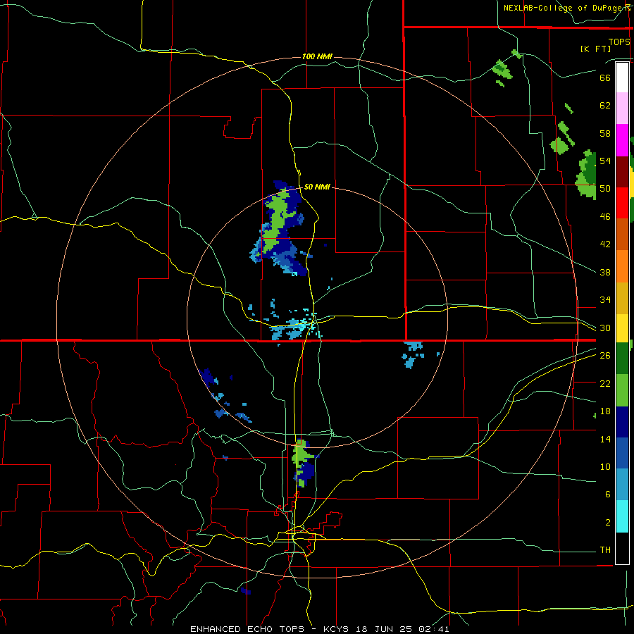Click the 54 label on the legend
The width and height of the screenshot is (634, 634).
point(605,161)
